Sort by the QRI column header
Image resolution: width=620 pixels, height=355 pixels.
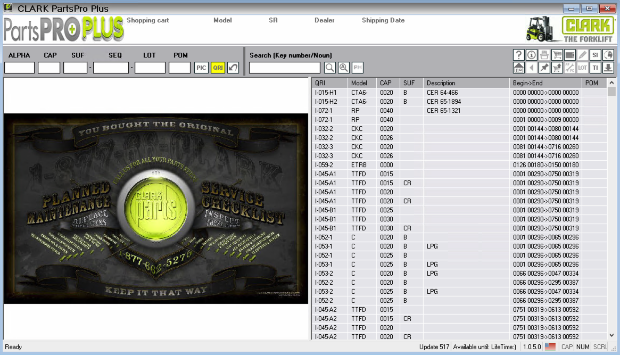tap(330, 83)
